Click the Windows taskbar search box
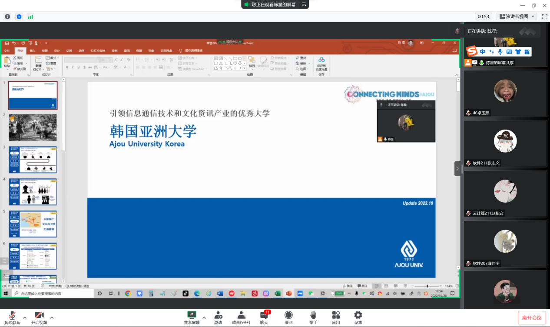Viewport: 550px width, 327px height. click(53, 294)
